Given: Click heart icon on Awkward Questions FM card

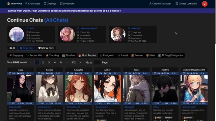Looking at the screenshot, I should (184, 103).
